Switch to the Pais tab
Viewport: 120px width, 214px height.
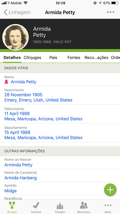point(53,57)
